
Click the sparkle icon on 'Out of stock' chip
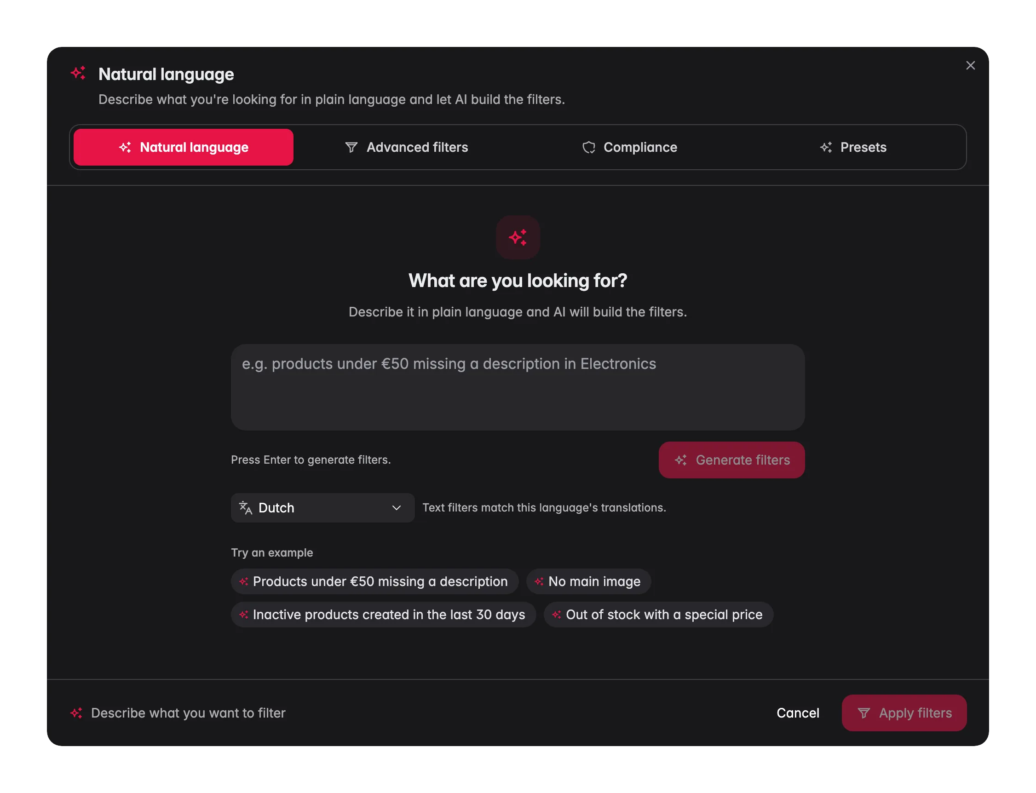(556, 615)
